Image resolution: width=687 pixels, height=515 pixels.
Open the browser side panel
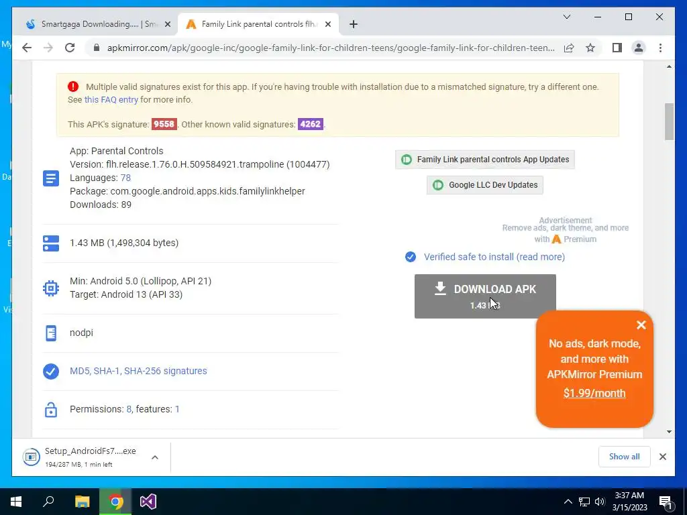point(617,48)
